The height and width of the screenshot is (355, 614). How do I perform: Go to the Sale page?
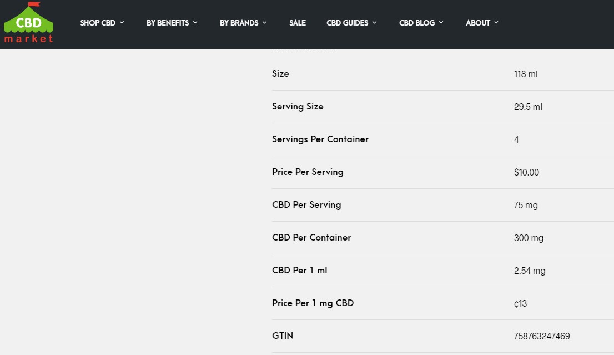click(298, 23)
